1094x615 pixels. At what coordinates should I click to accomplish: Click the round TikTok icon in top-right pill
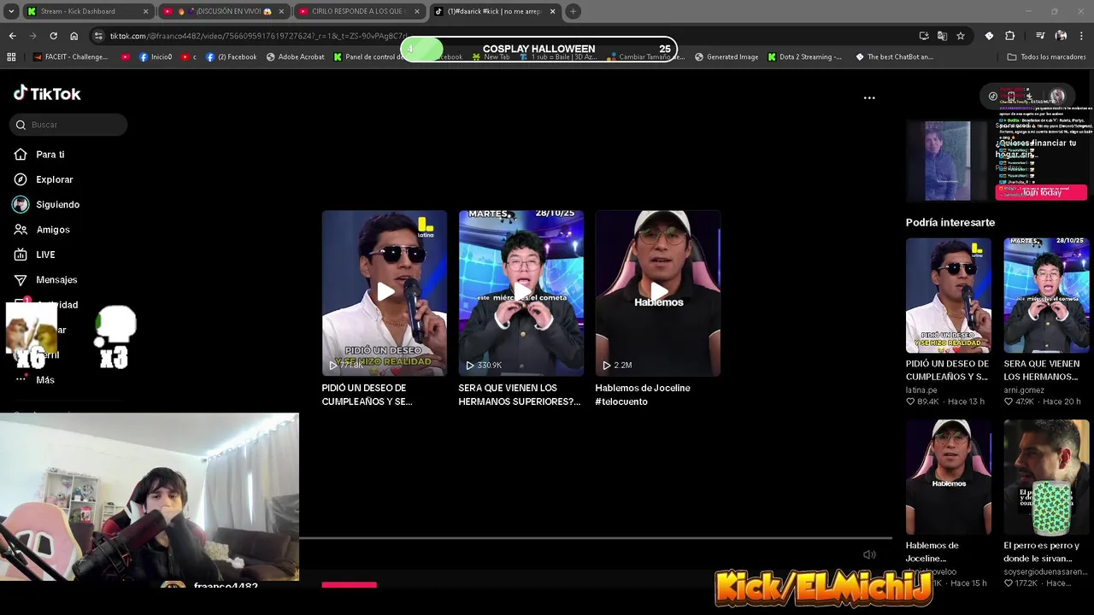[993, 96]
